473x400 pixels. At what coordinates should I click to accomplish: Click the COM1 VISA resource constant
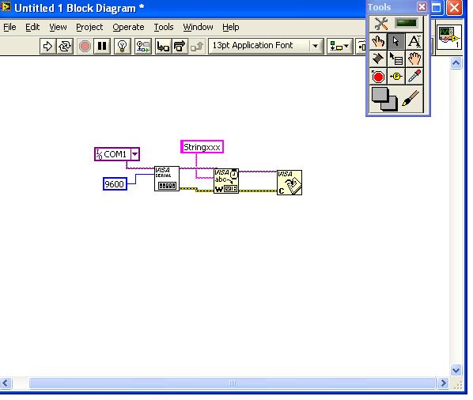click(x=117, y=154)
